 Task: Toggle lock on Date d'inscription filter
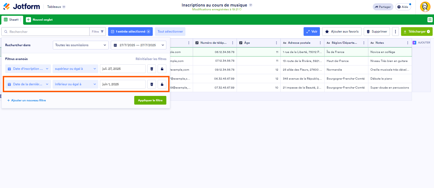pyautogui.click(x=162, y=69)
